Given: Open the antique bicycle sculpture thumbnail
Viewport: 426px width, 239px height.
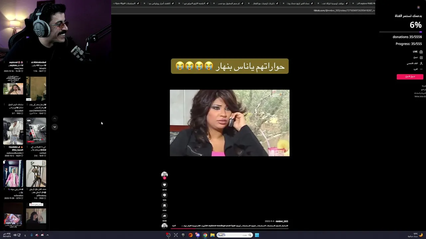Looking at the screenshot, I should [36, 174].
